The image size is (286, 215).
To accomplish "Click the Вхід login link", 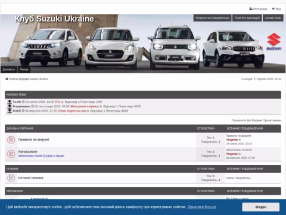I will coord(278,9).
